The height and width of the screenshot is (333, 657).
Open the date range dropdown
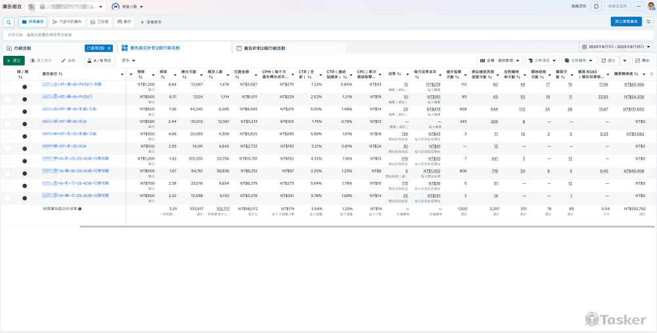pos(616,47)
